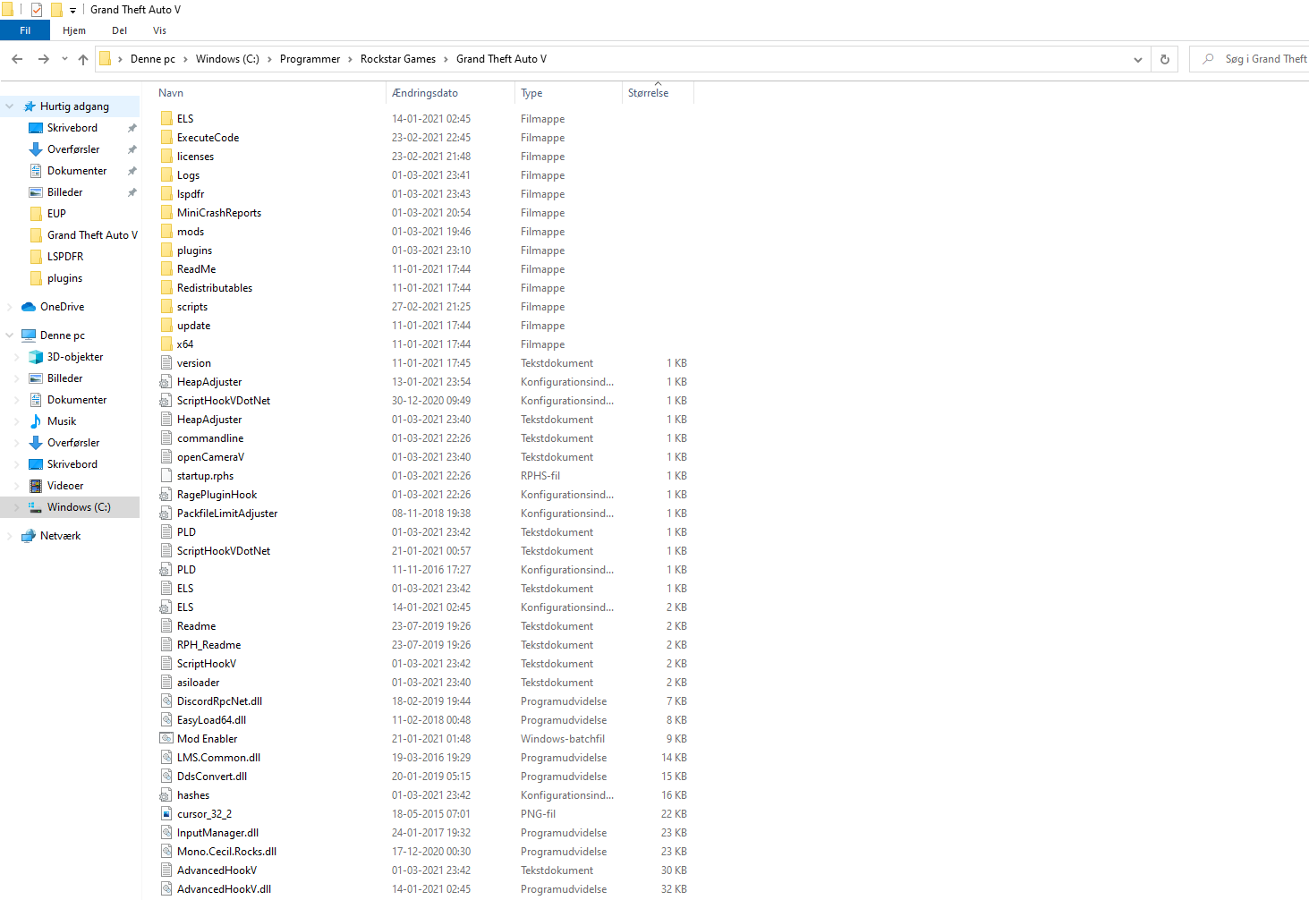Click the PackfileLimitAdjuster config file icon

(x=166, y=514)
